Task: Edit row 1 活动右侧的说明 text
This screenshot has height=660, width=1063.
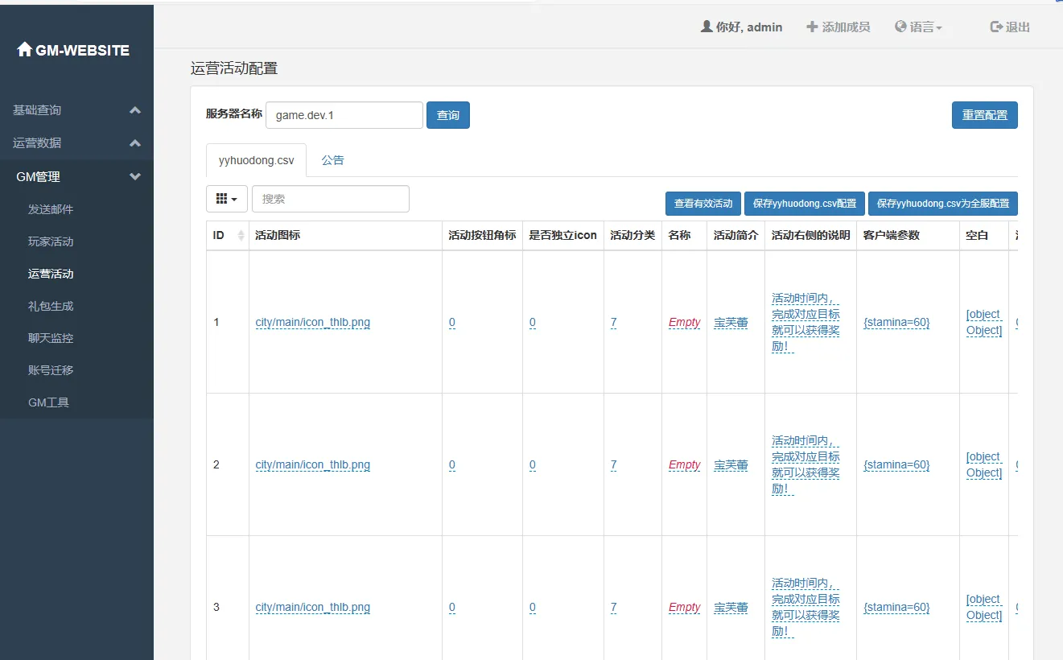Action: tap(805, 322)
